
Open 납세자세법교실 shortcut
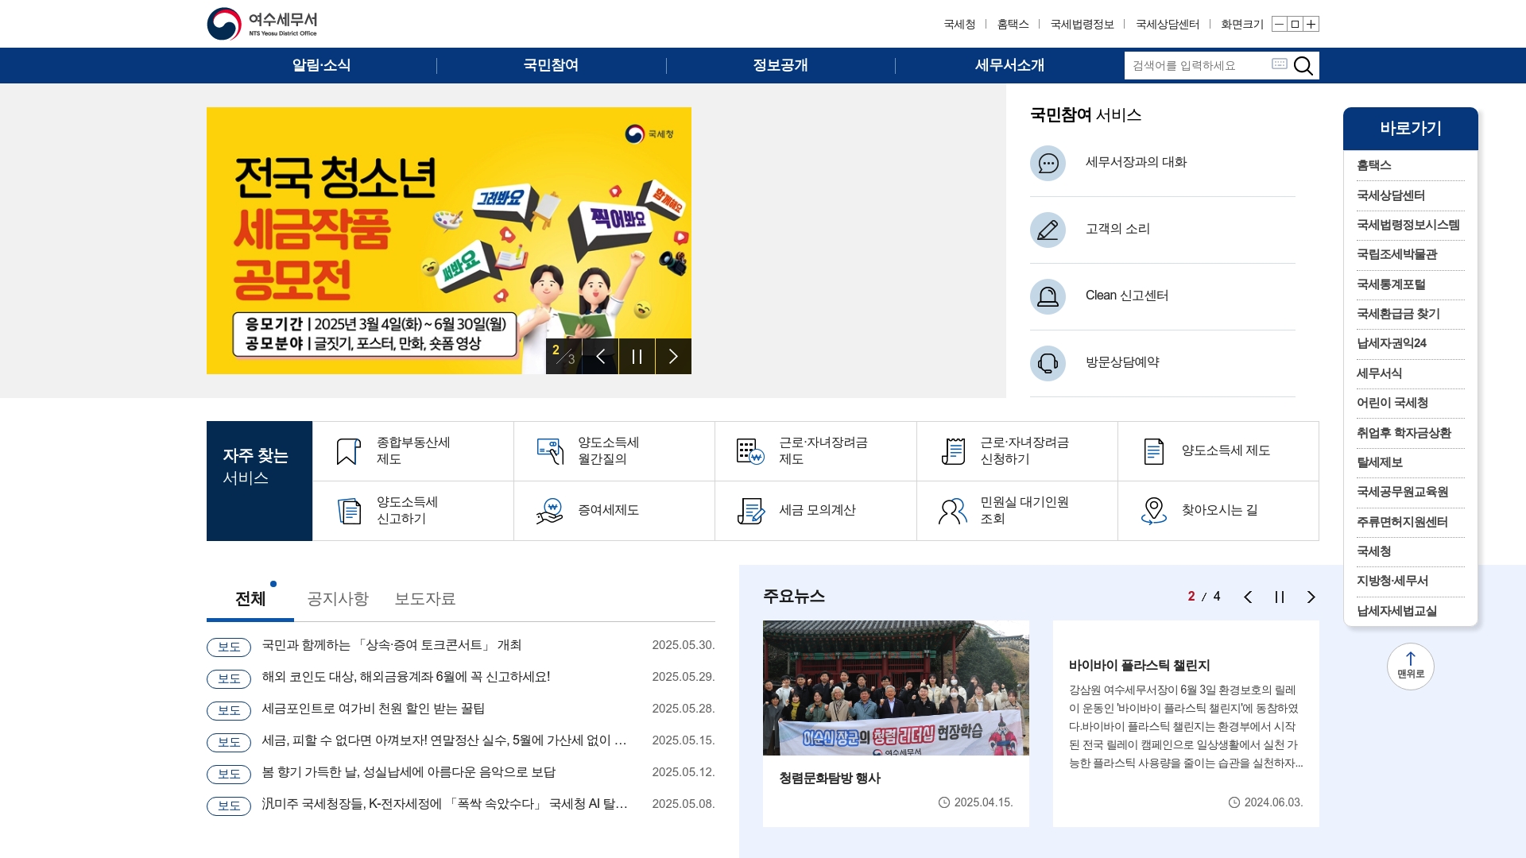(1396, 611)
